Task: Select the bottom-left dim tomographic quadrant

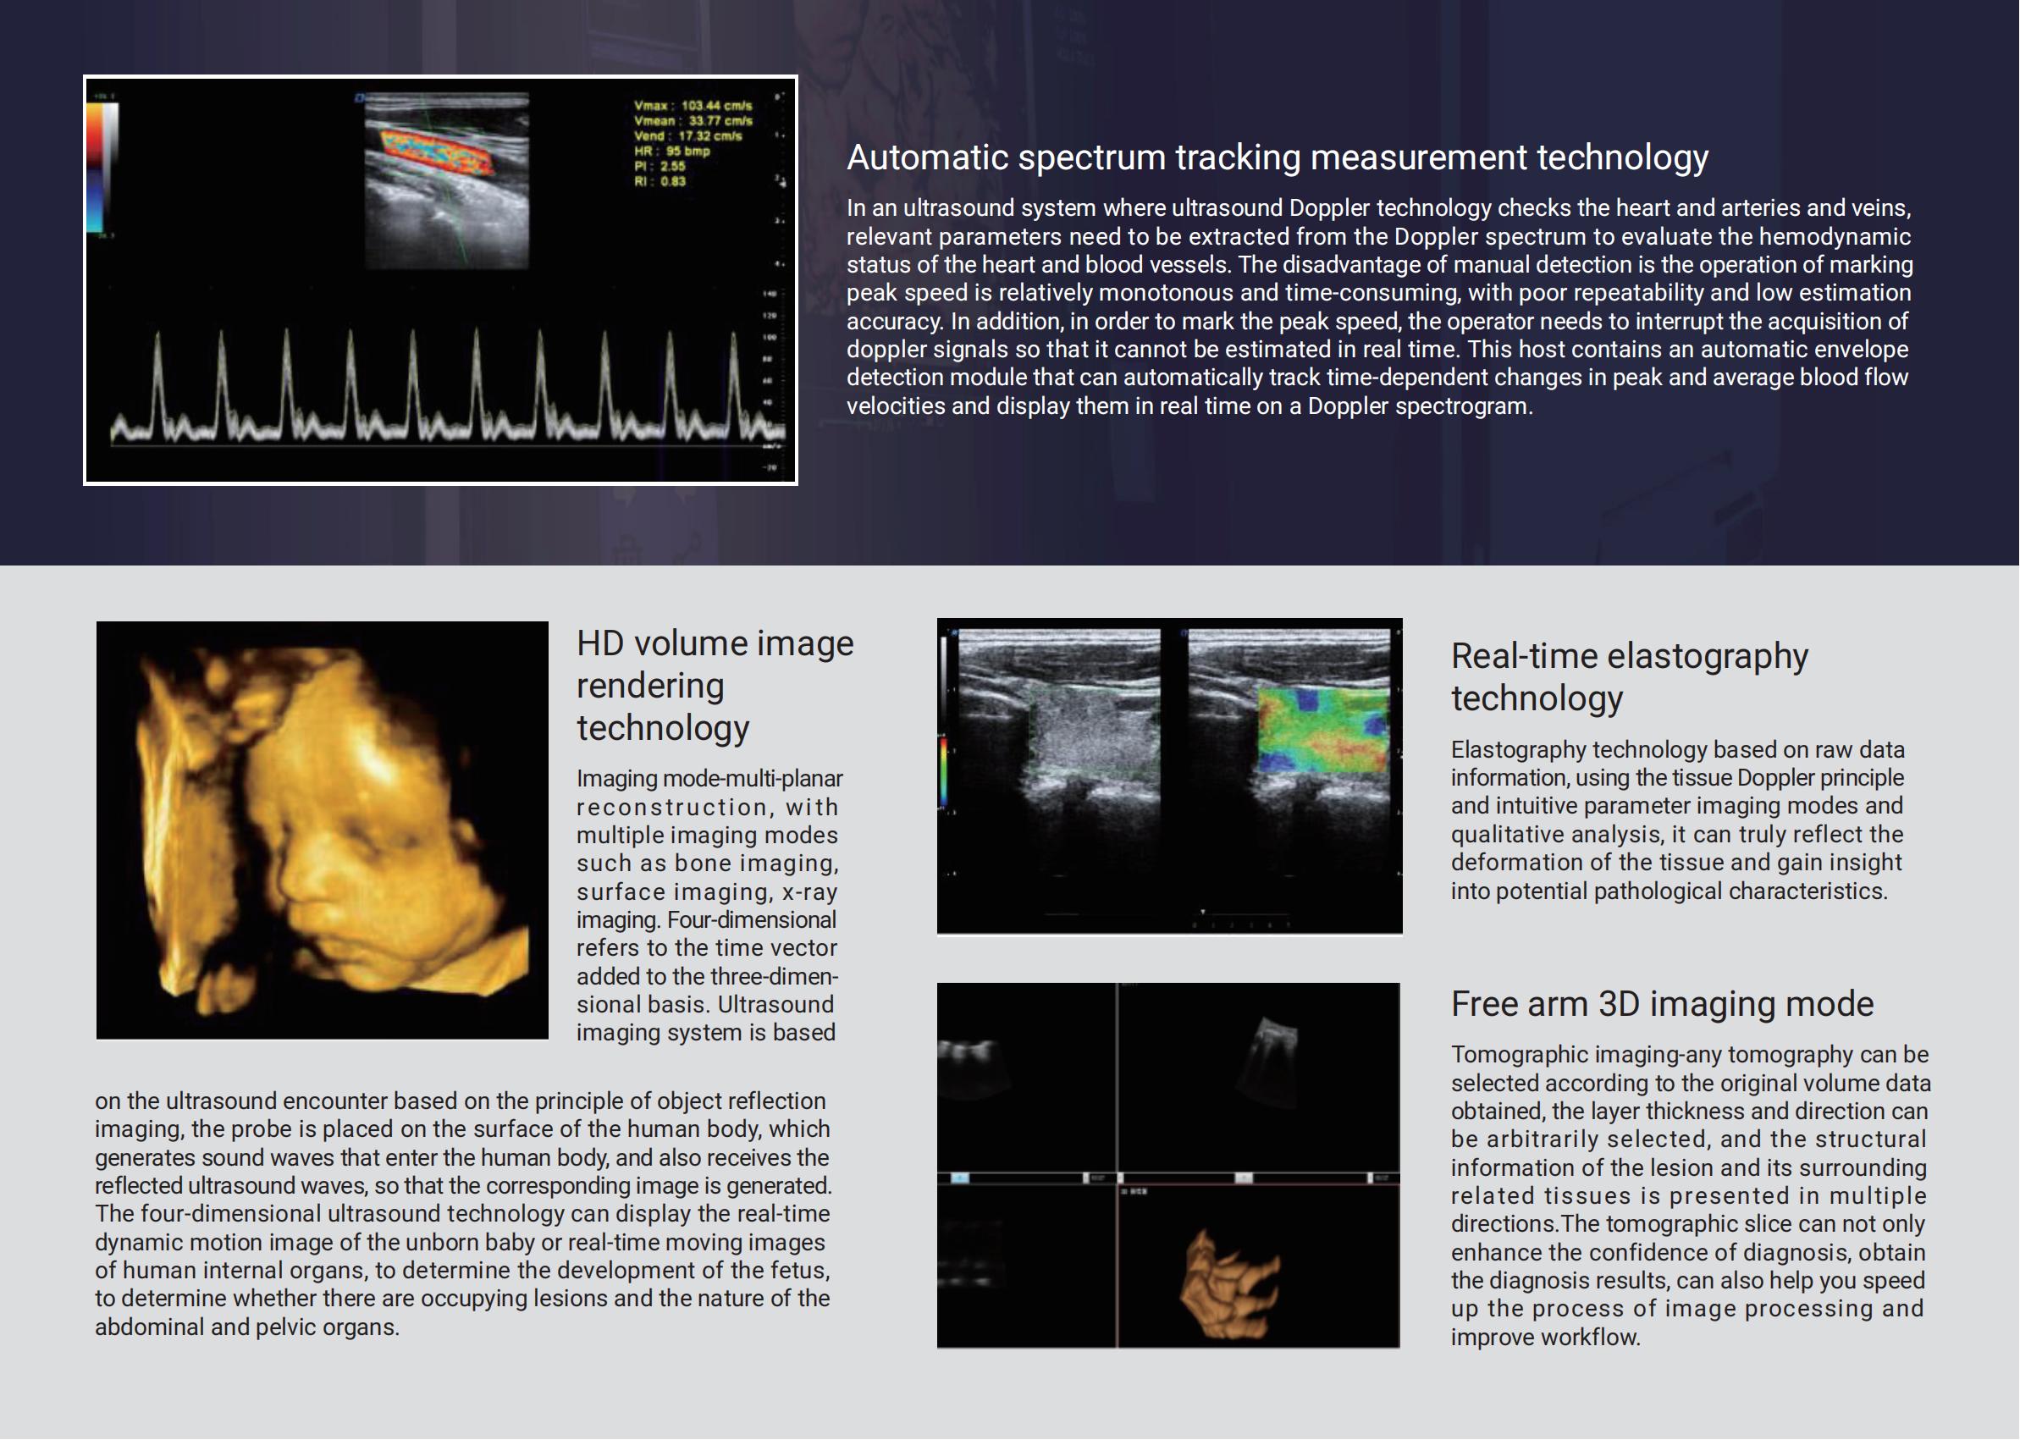Action: click(1026, 1266)
